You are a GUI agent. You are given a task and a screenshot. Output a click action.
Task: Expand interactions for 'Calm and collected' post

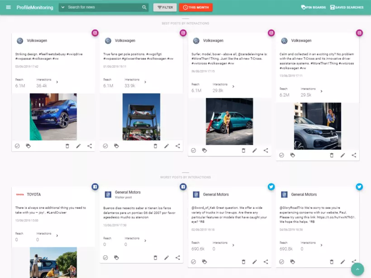point(321,91)
